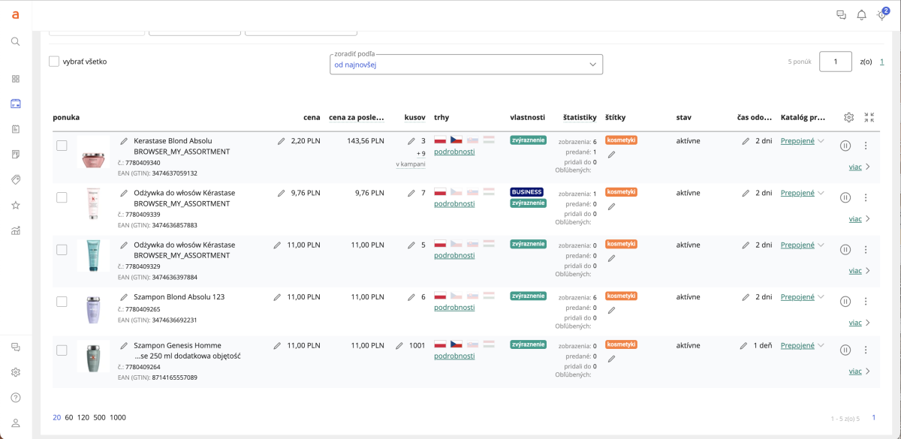The width and height of the screenshot is (901, 439).
Task: Check the 'vybrať všetko' checkbox
Action: 54,62
